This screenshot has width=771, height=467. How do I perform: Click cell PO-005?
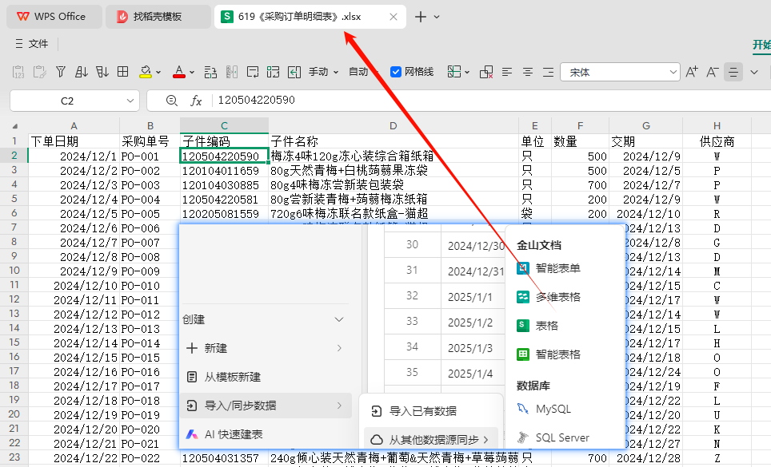tap(150, 214)
